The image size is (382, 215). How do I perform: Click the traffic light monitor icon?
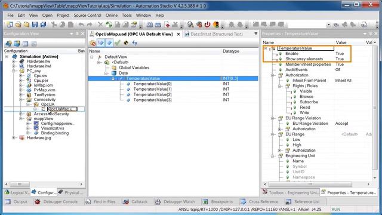tap(216, 24)
